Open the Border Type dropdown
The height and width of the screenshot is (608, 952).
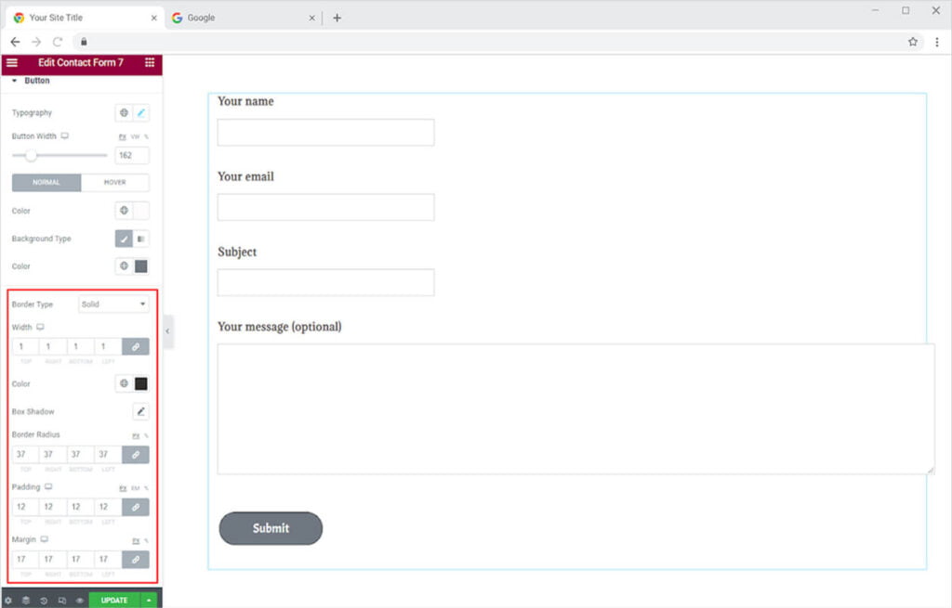[x=113, y=304]
